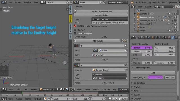180x101 pixels.
Task: Open X Rotation type dropdown
Action: click(x=110, y=75)
